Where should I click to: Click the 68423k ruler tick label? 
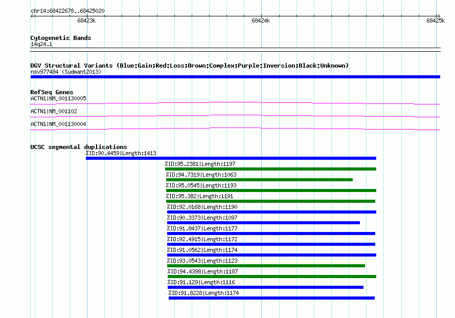[x=86, y=20]
